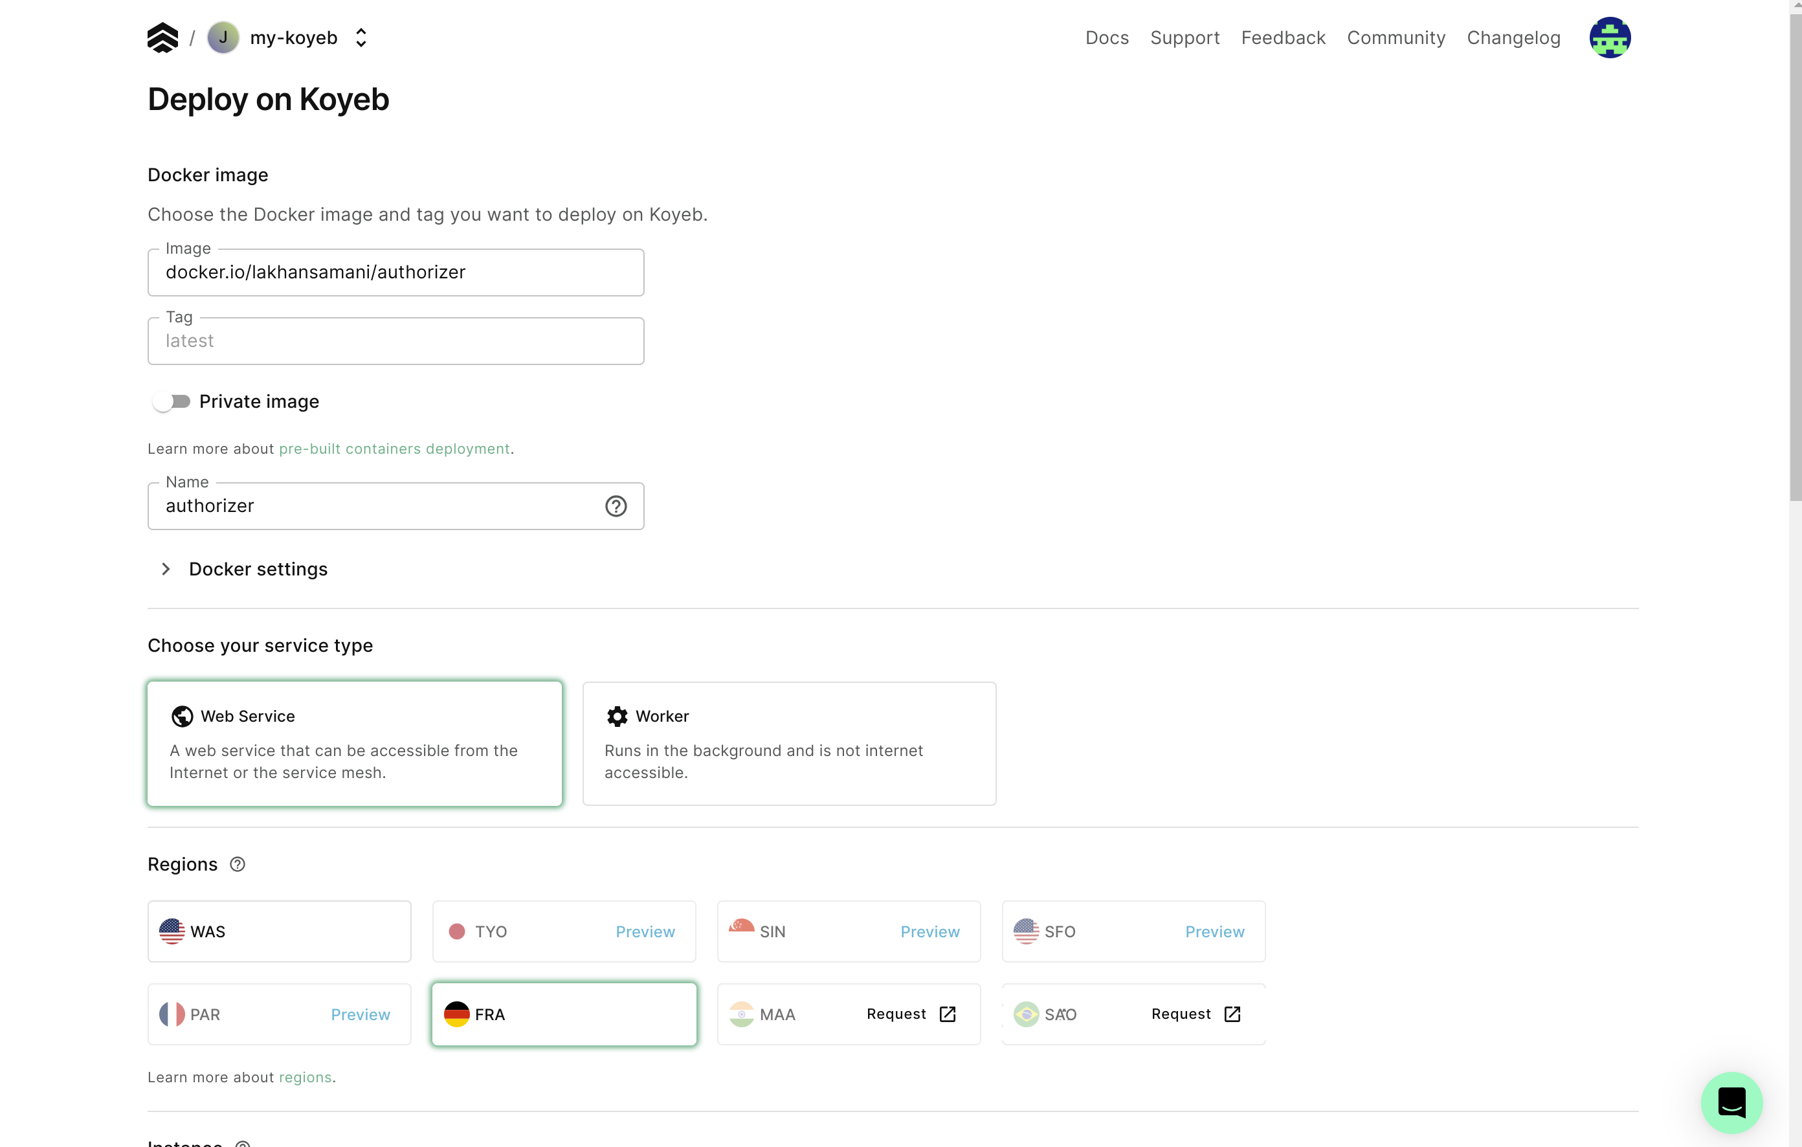Open the user avatar menu
This screenshot has height=1147, width=1802.
coord(1609,38)
